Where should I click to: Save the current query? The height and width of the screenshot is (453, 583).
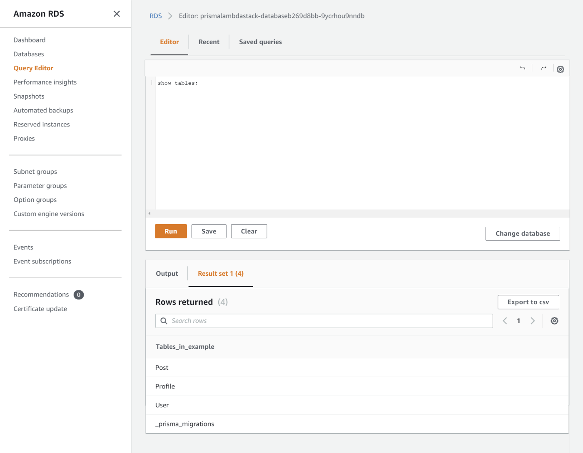[x=209, y=231]
